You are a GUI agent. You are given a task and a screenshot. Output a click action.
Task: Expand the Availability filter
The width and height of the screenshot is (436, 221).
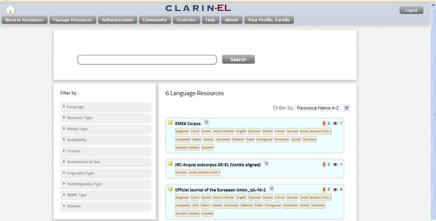(x=106, y=140)
